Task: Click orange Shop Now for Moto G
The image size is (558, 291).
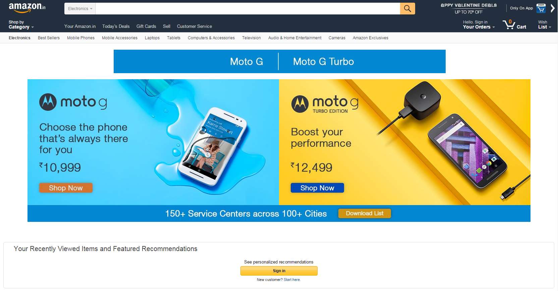Action: click(66, 188)
